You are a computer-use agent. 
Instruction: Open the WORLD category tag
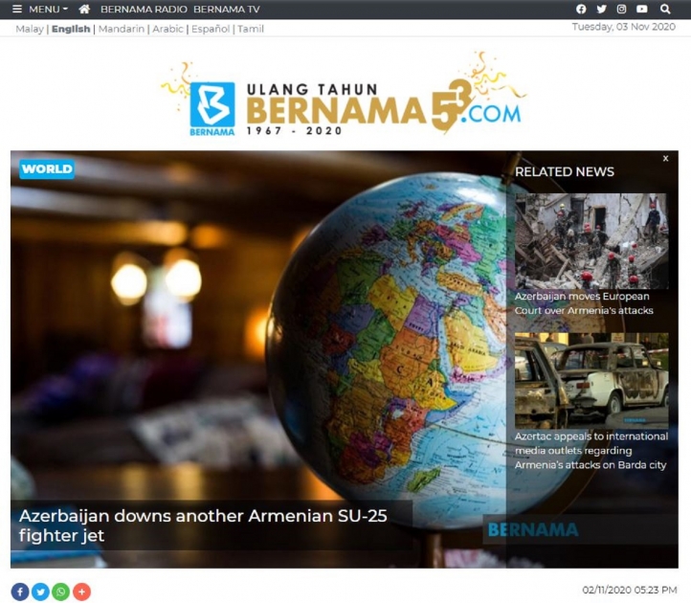[47, 169]
